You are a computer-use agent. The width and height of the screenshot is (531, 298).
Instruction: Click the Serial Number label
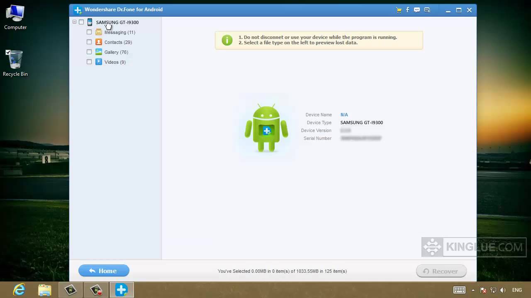[317, 138]
